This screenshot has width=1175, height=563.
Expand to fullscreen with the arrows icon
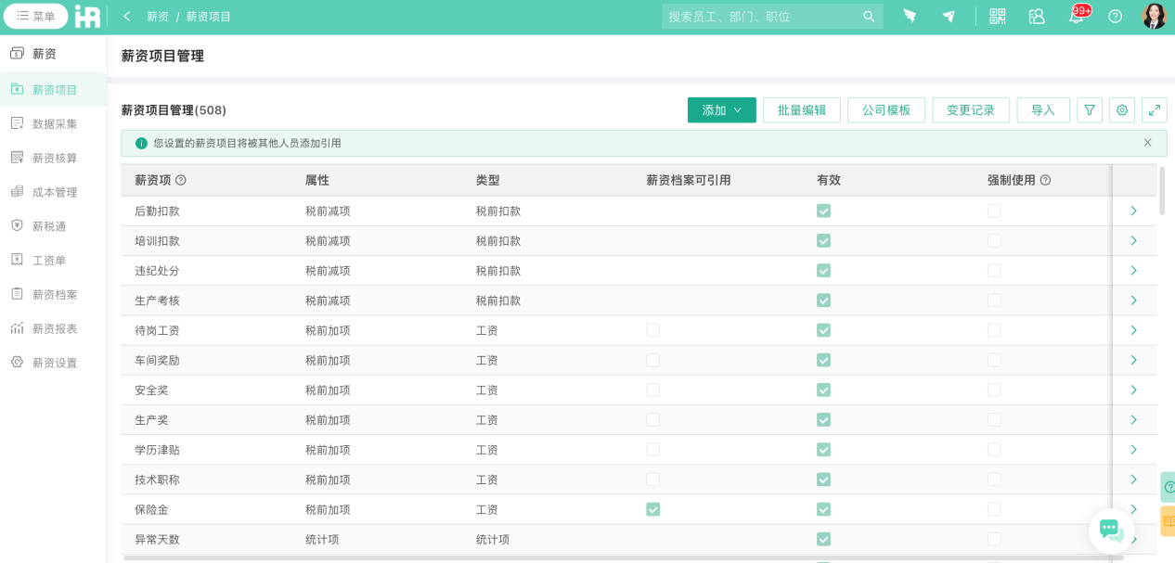click(1154, 109)
